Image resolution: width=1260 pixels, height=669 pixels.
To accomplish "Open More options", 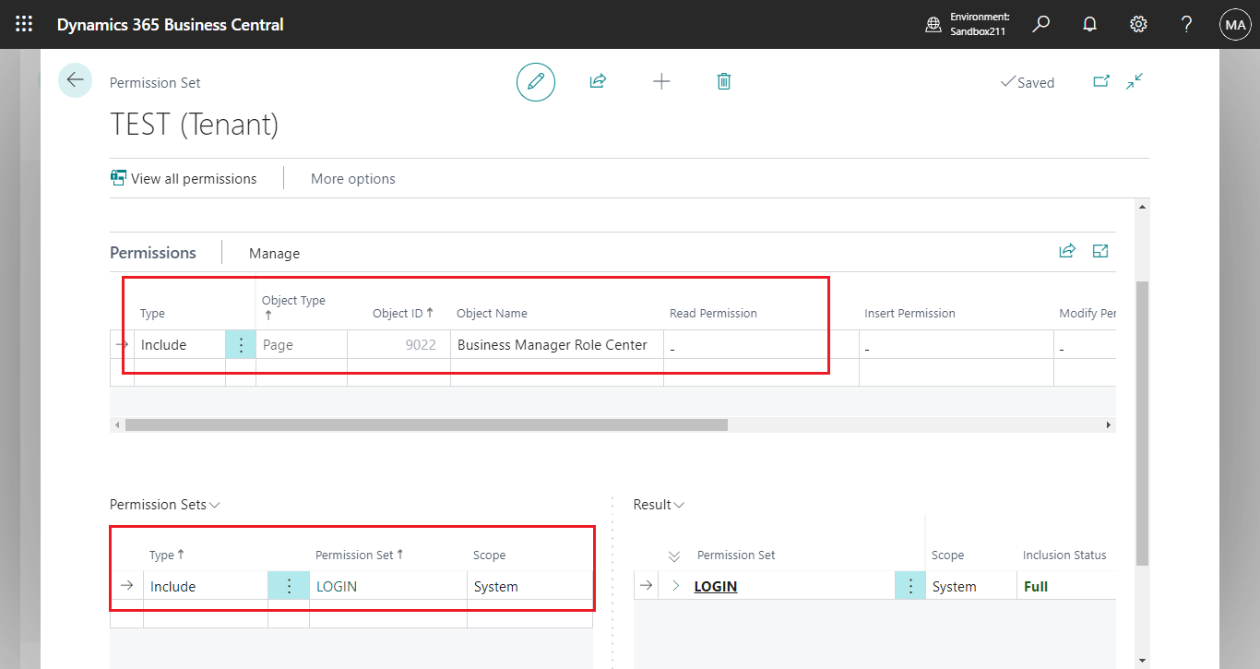I will [x=353, y=178].
